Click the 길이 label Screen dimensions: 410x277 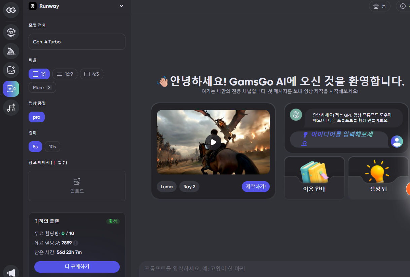pos(33,133)
